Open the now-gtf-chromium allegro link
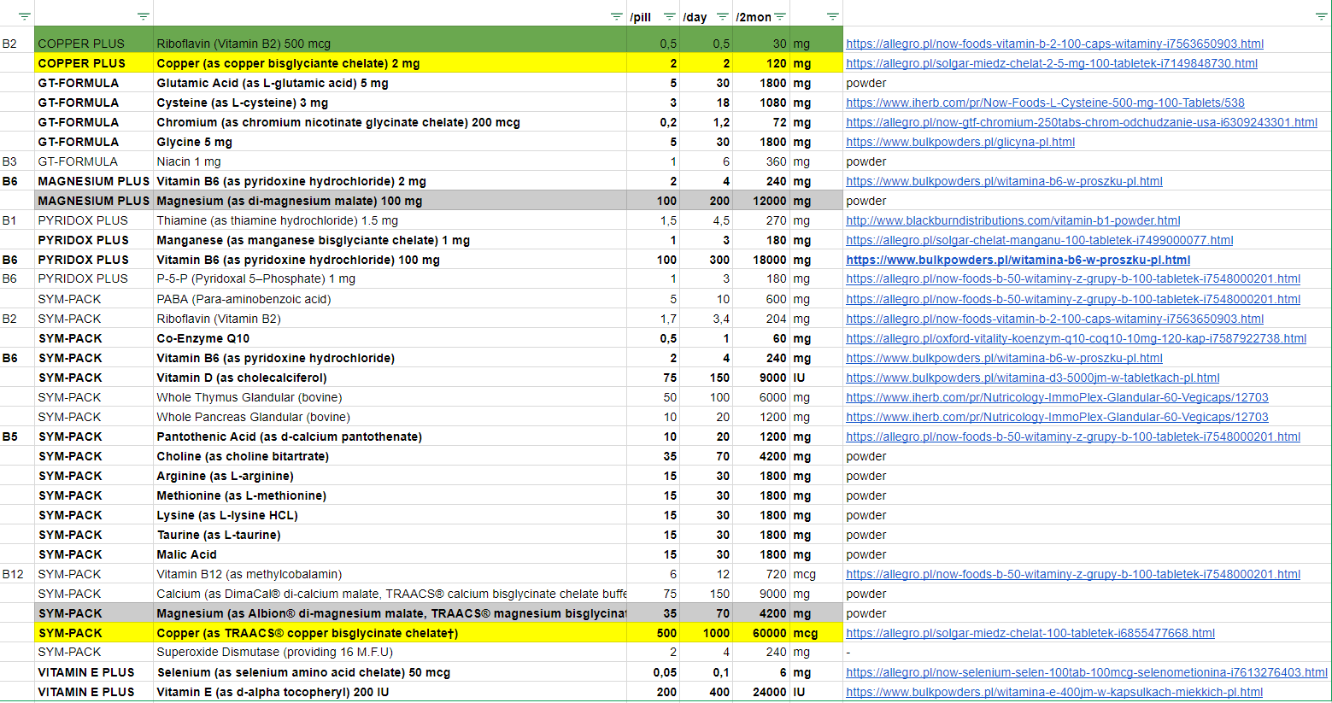 1082,122
